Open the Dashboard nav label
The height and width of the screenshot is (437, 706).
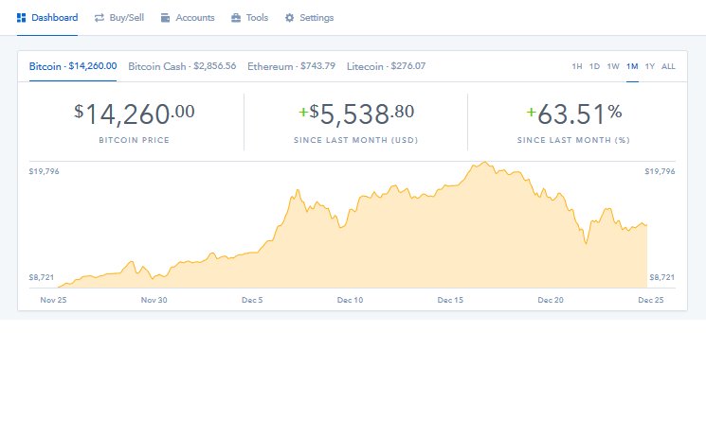54,18
